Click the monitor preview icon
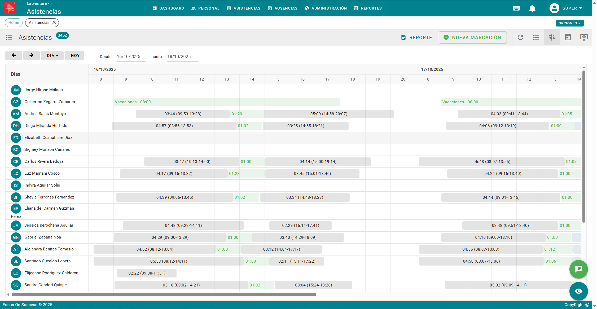The image size is (597, 309). click(584, 37)
